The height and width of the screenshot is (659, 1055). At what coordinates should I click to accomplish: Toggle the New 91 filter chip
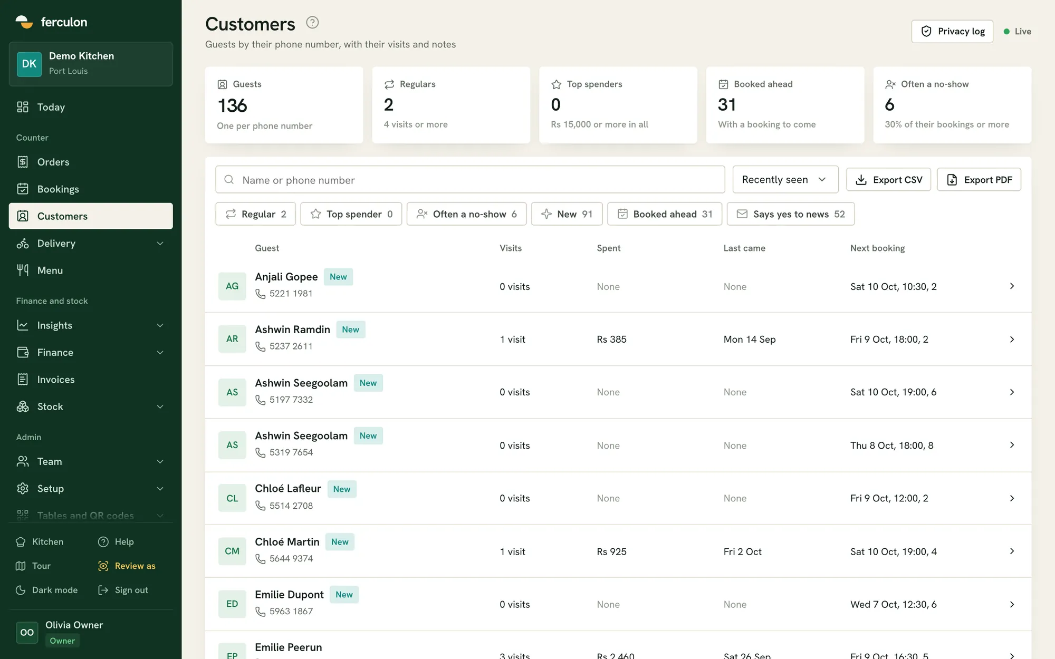click(x=567, y=214)
